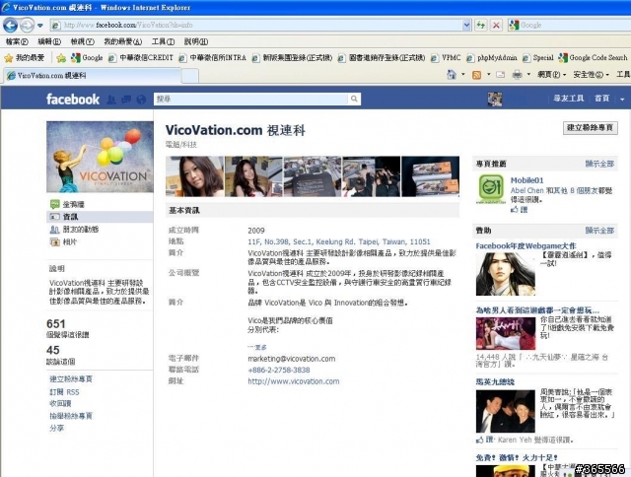Viewport: 631px width, 477px height.
Task: Click the RSS feeds icon in IE toolbar
Action: (476, 75)
